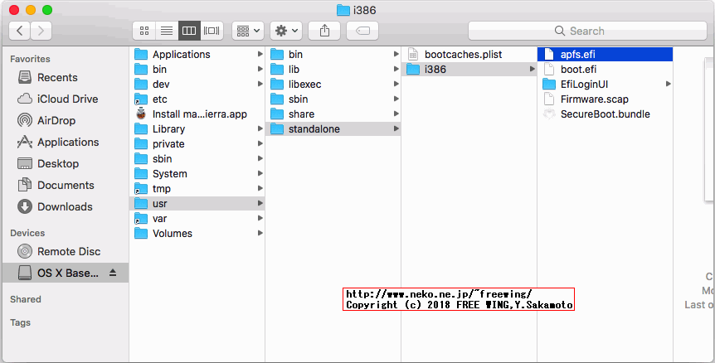The width and height of the screenshot is (715, 363).
Task: Select the share folder
Action: coord(333,114)
